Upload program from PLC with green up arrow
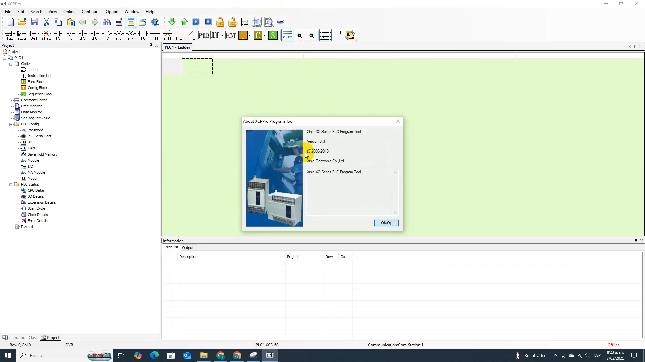This screenshot has width=645, height=362. point(184,22)
